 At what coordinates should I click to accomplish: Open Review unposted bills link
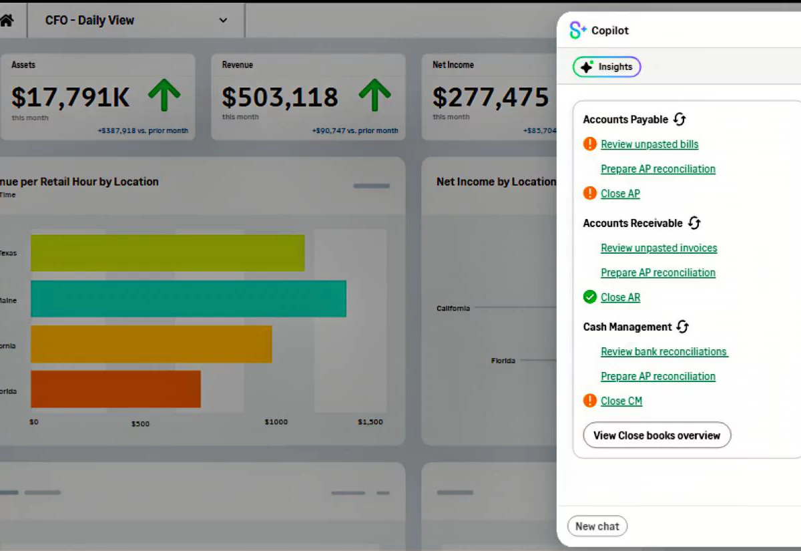click(649, 144)
